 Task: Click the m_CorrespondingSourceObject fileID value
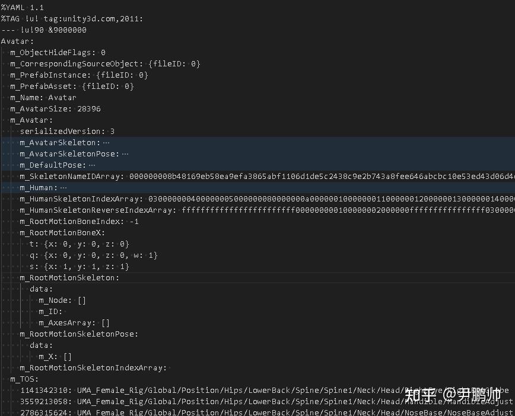(x=174, y=64)
